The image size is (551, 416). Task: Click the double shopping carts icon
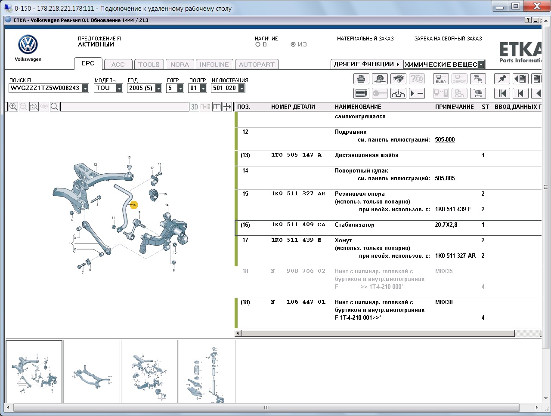point(478,79)
